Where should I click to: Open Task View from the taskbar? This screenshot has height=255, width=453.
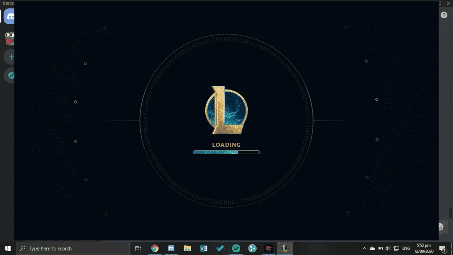pos(138,248)
